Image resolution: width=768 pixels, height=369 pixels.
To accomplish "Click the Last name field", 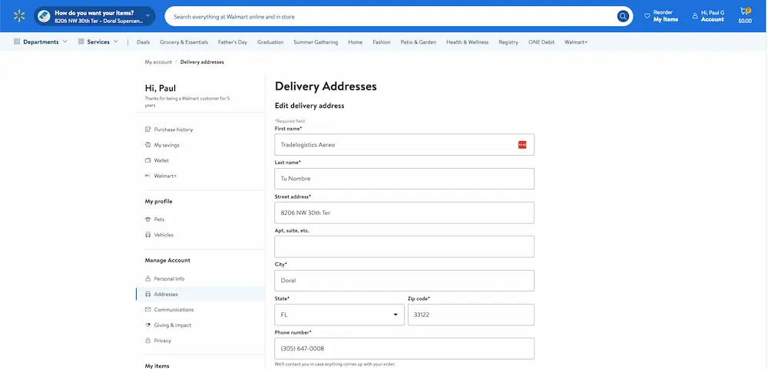I will pyautogui.click(x=404, y=179).
